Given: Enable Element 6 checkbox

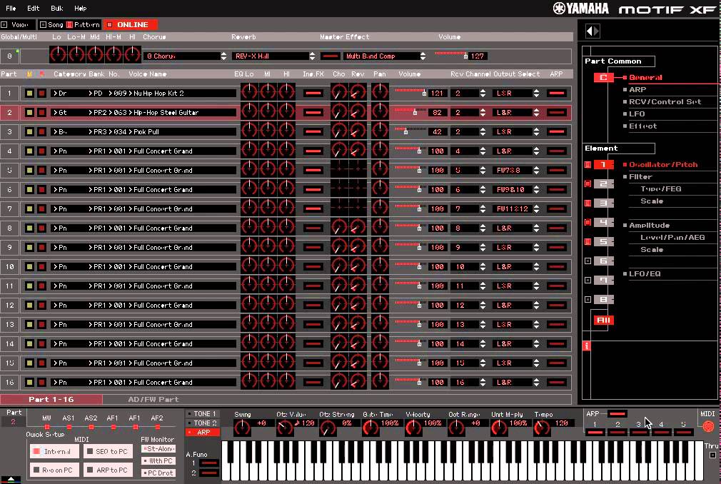Looking at the screenshot, I should click(x=588, y=261).
